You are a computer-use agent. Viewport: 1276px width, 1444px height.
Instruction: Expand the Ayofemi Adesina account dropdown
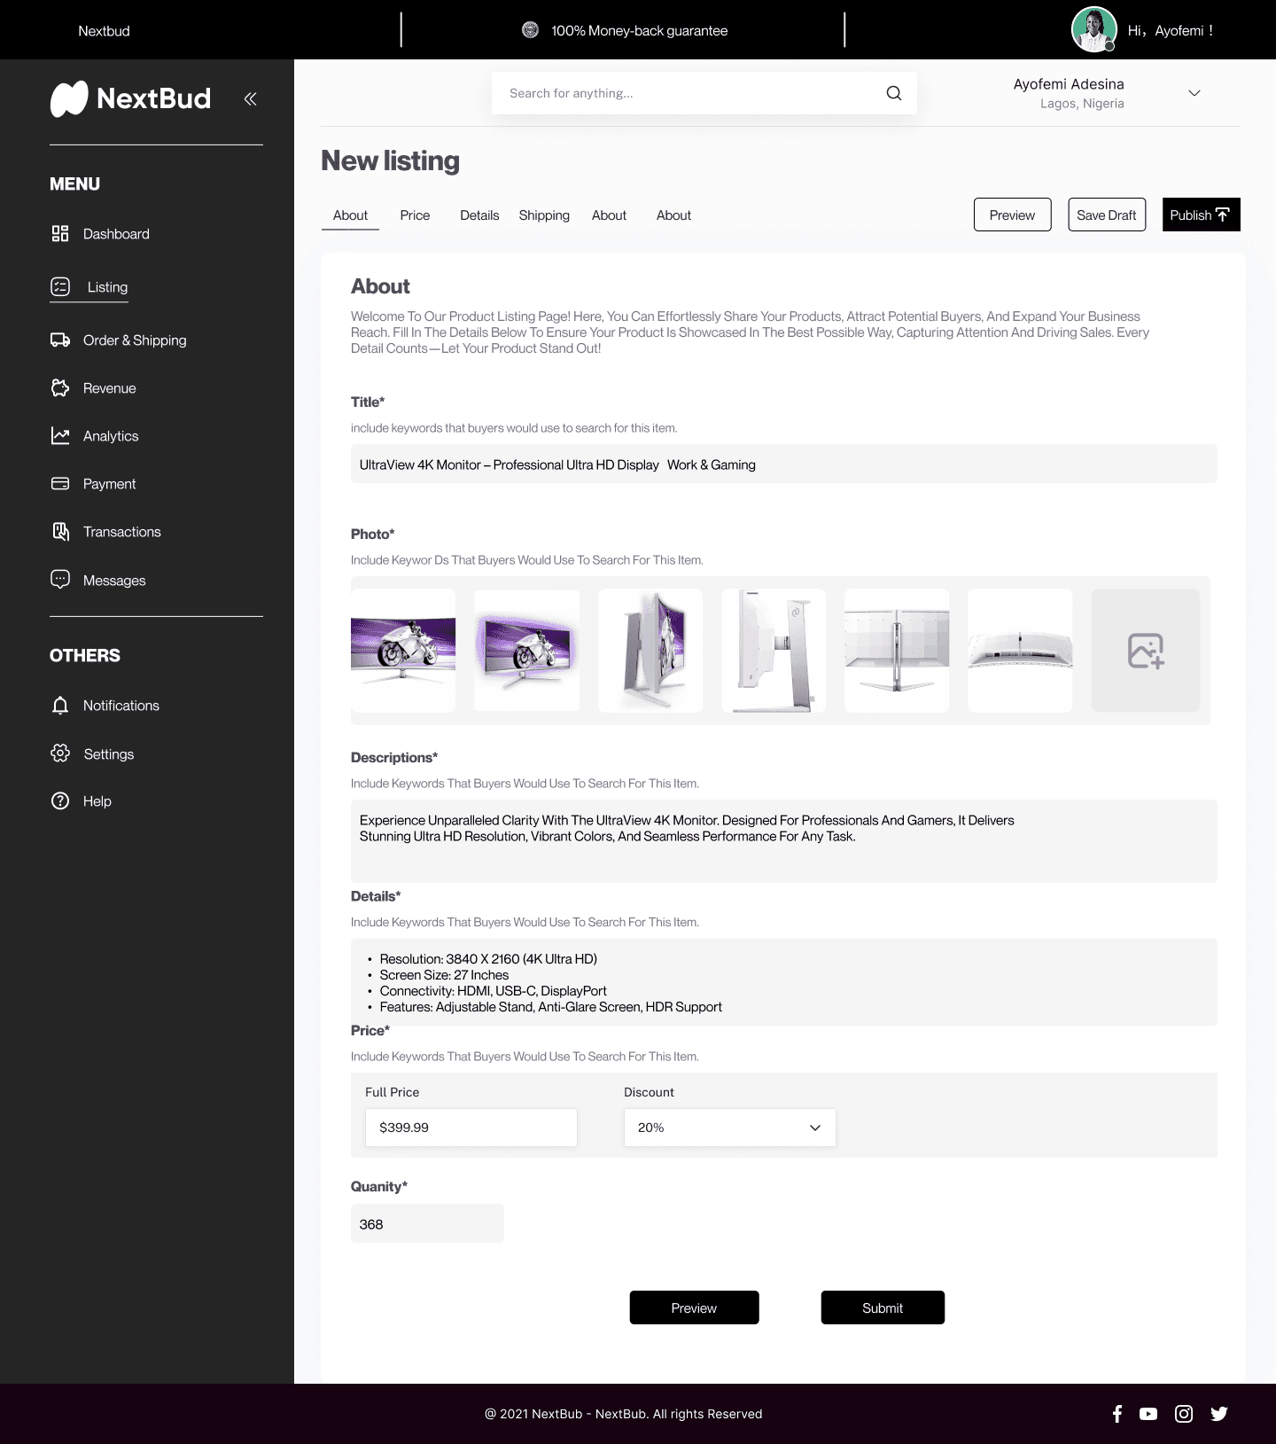[x=1194, y=93]
